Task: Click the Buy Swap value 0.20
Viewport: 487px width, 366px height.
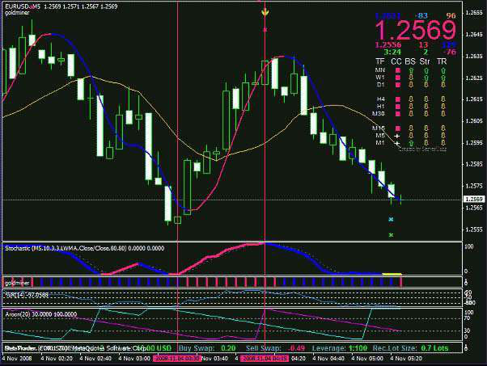Action: tap(228, 348)
